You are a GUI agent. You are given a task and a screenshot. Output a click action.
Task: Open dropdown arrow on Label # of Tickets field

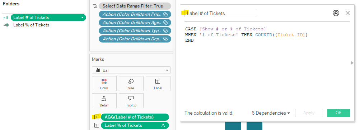(x=82, y=17)
